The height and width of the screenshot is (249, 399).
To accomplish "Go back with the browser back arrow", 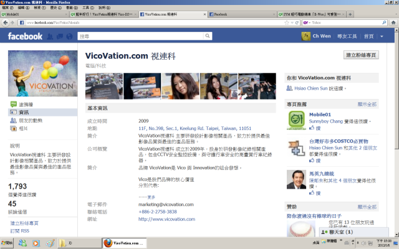I will [6, 22].
